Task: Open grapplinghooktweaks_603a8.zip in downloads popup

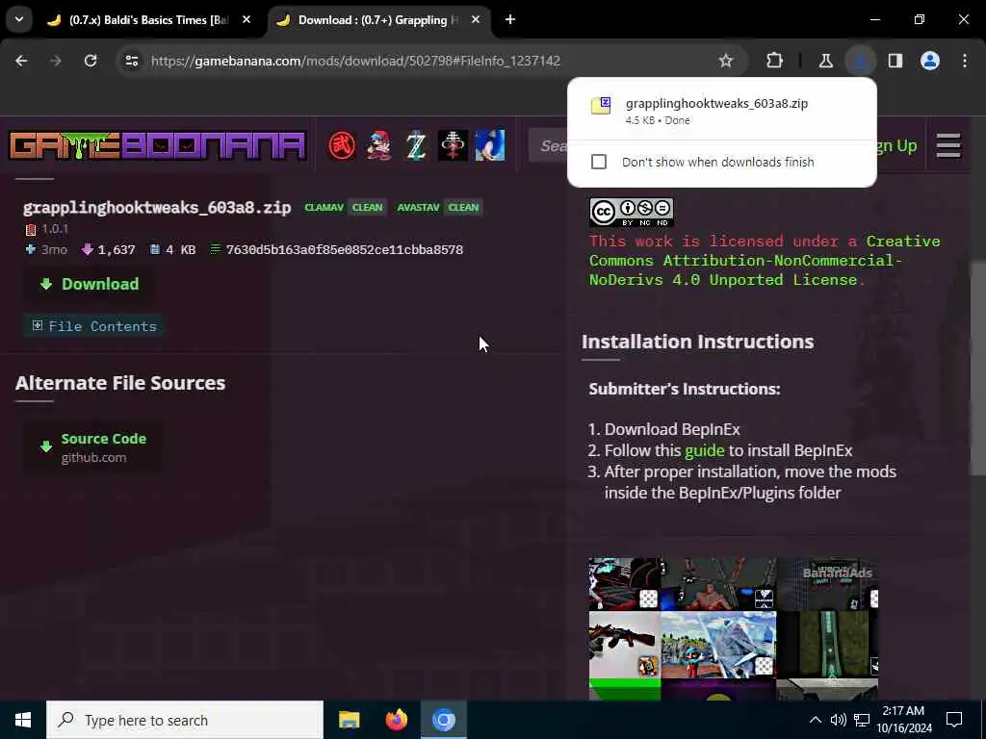Action: point(722,110)
